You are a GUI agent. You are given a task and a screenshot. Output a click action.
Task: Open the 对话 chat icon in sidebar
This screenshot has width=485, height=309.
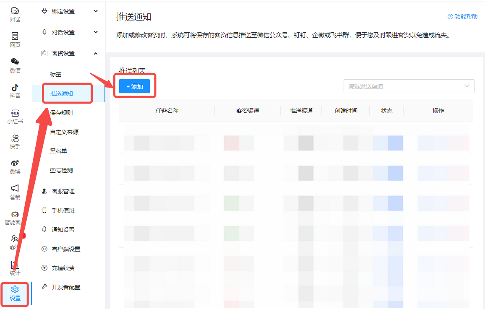15,14
